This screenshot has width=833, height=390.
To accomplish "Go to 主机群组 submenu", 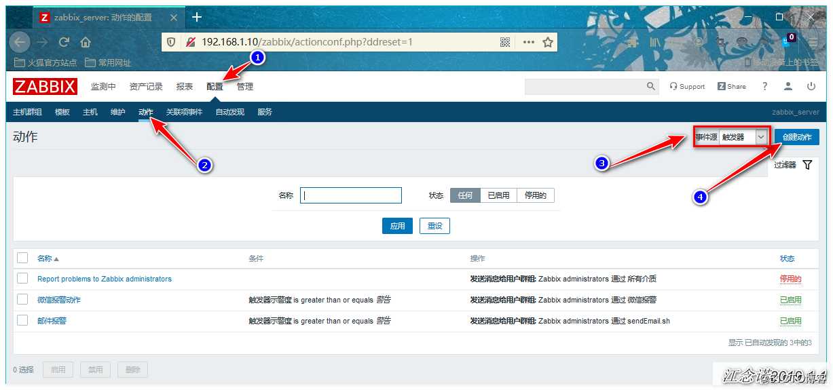I will click(27, 112).
